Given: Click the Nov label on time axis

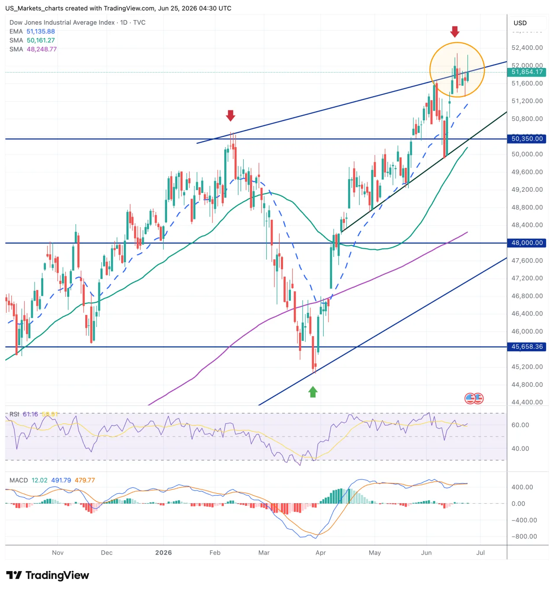Looking at the screenshot, I should pyautogui.click(x=58, y=553).
